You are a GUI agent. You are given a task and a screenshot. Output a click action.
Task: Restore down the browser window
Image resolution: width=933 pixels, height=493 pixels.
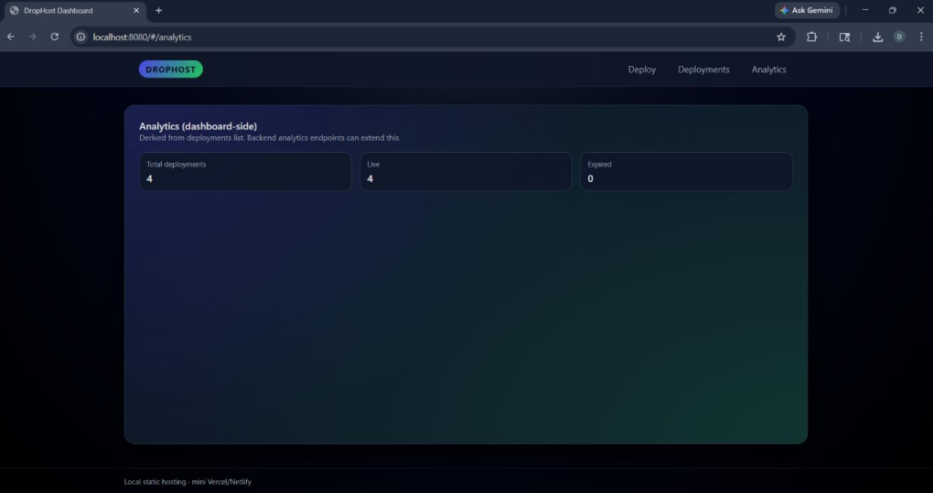(x=893, y=10)
